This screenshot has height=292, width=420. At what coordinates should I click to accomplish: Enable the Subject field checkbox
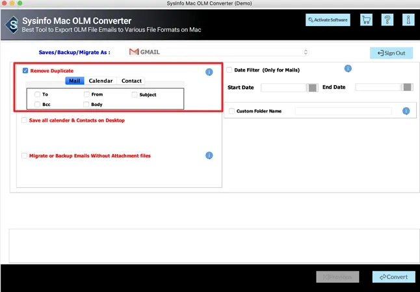[135, 94]
